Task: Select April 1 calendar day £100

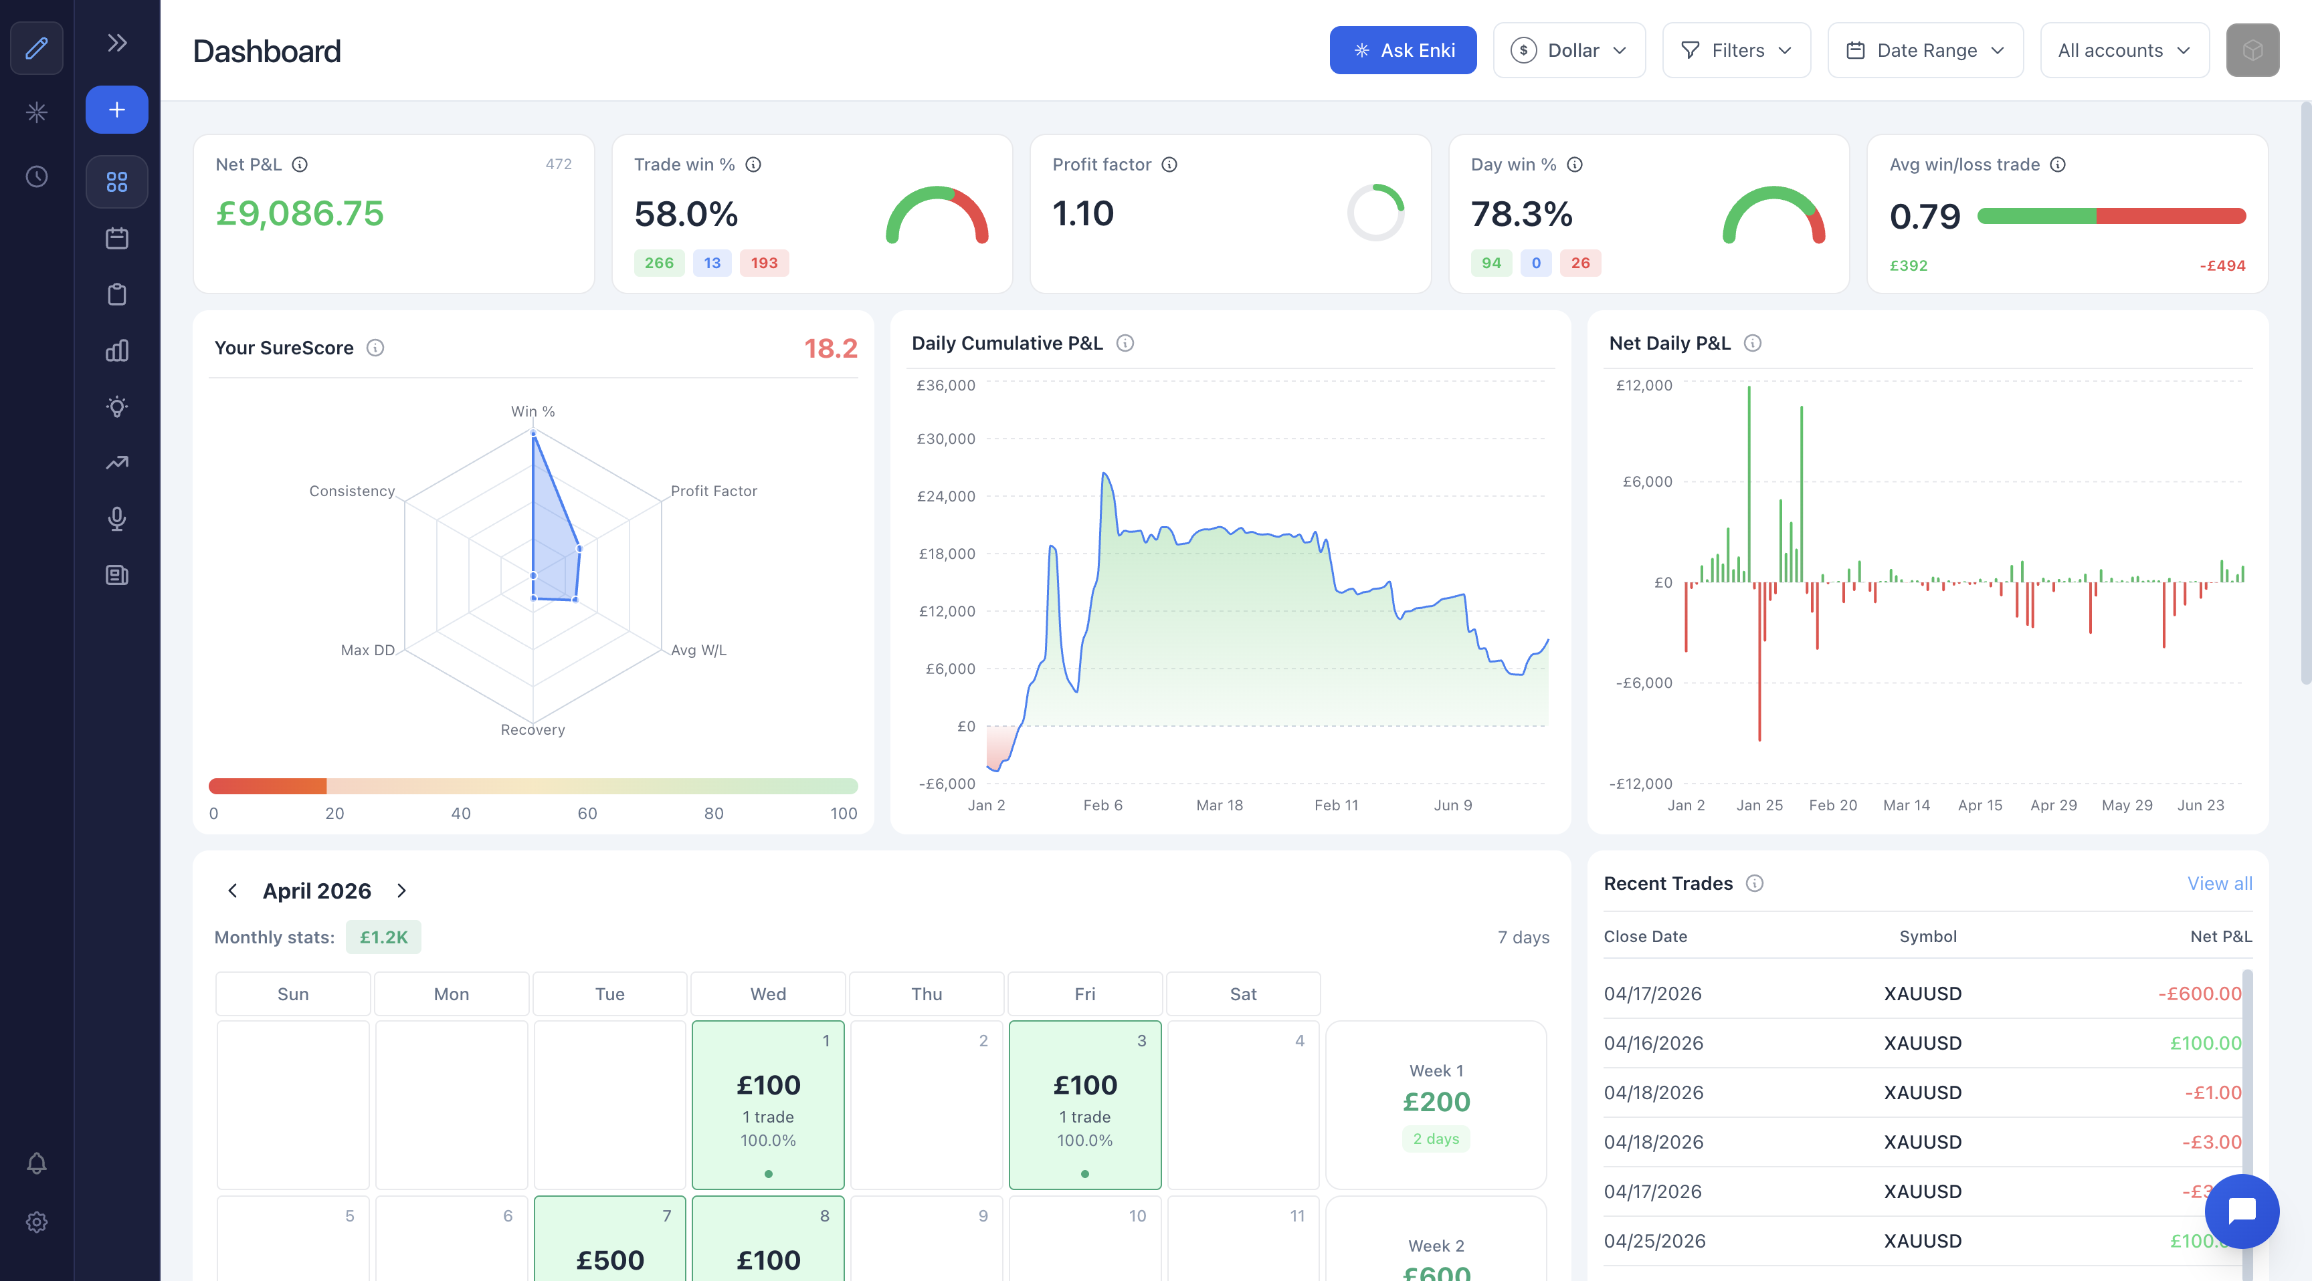Action: coord(768,1105)
